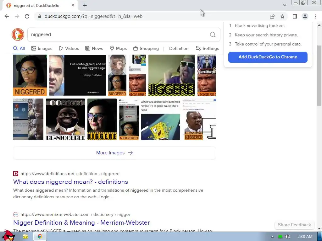Click the page scrollbar up arrow

319,25
